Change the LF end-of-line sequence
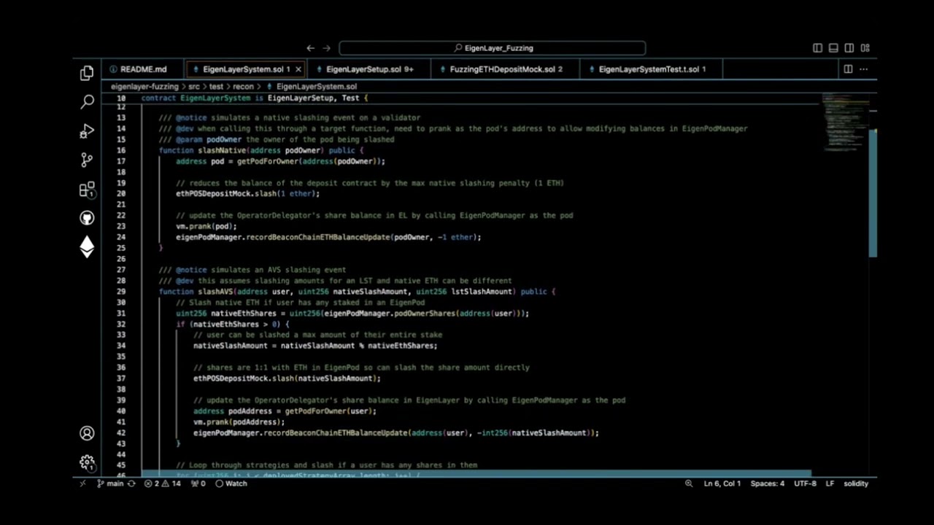 pyautogui.click(x=830, y=483)
